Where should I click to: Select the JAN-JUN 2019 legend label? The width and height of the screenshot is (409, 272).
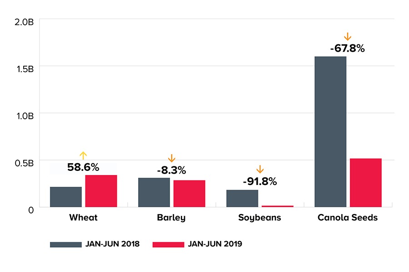pyautogui.click(x=214, y=244)
